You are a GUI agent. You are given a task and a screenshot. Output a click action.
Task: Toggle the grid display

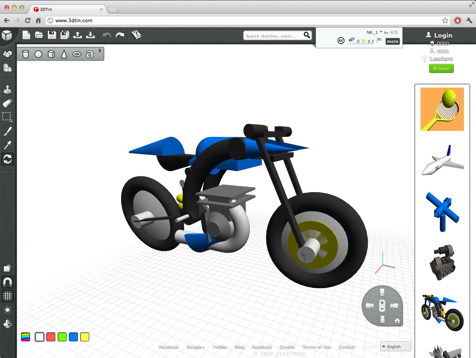point(8,296)
